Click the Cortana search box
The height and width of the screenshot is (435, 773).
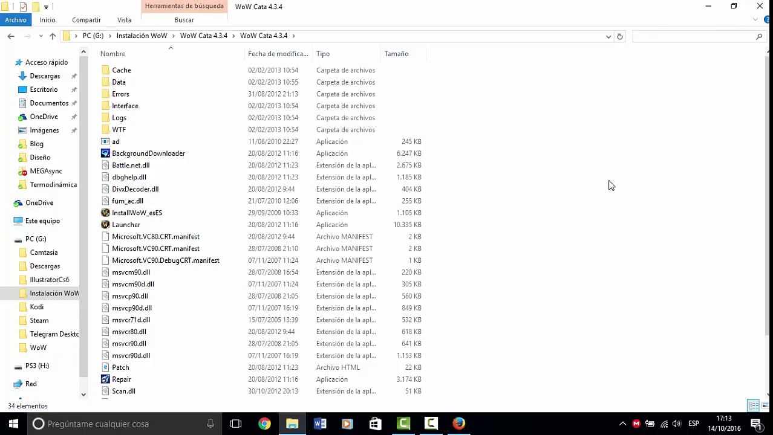(124, 424)
